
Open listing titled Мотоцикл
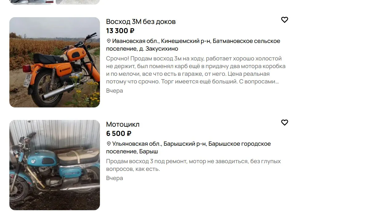pyautogui.click(x=123, y=124)
